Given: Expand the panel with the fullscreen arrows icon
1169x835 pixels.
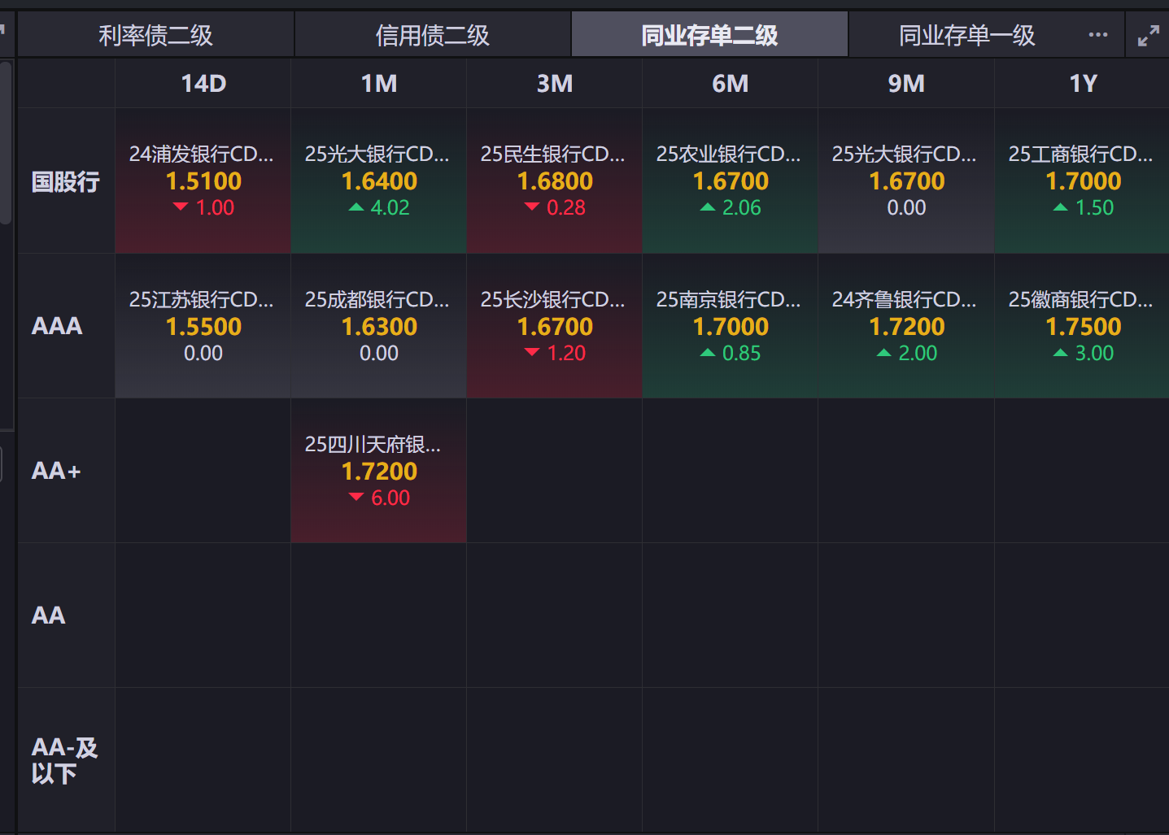Looking at the screenshot, I should [x=1148, y=36].
